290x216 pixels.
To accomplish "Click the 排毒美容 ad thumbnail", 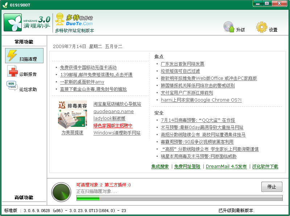I will pos(72,115).
